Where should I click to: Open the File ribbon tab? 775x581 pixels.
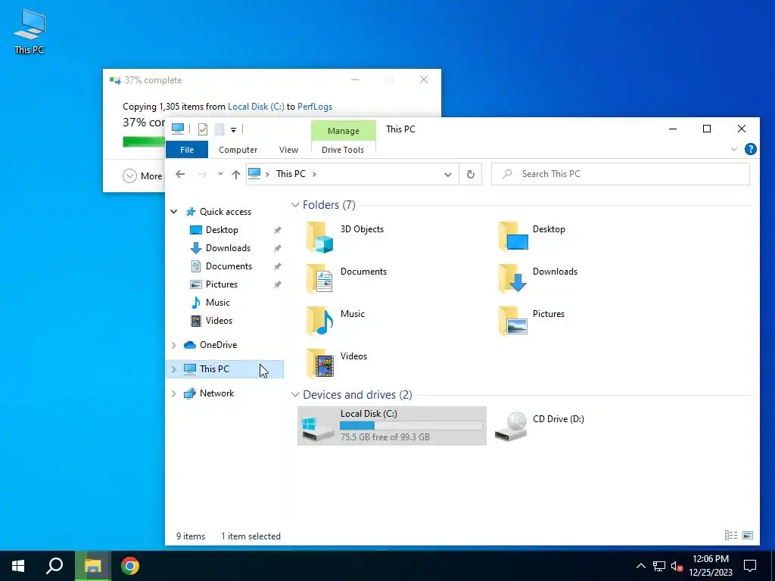[187, 150]
